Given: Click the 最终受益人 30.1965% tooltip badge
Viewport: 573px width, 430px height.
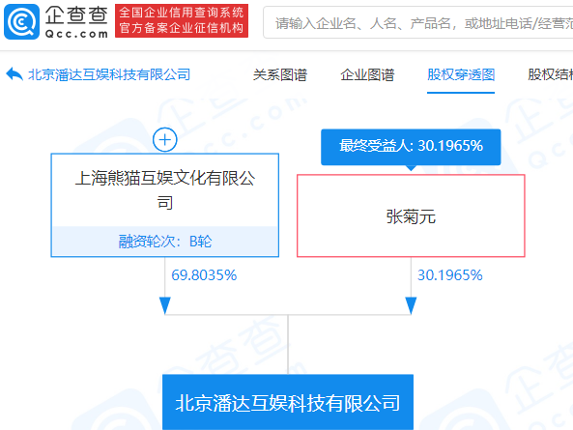Looking at the screenshot, I should tap(411, 147).
